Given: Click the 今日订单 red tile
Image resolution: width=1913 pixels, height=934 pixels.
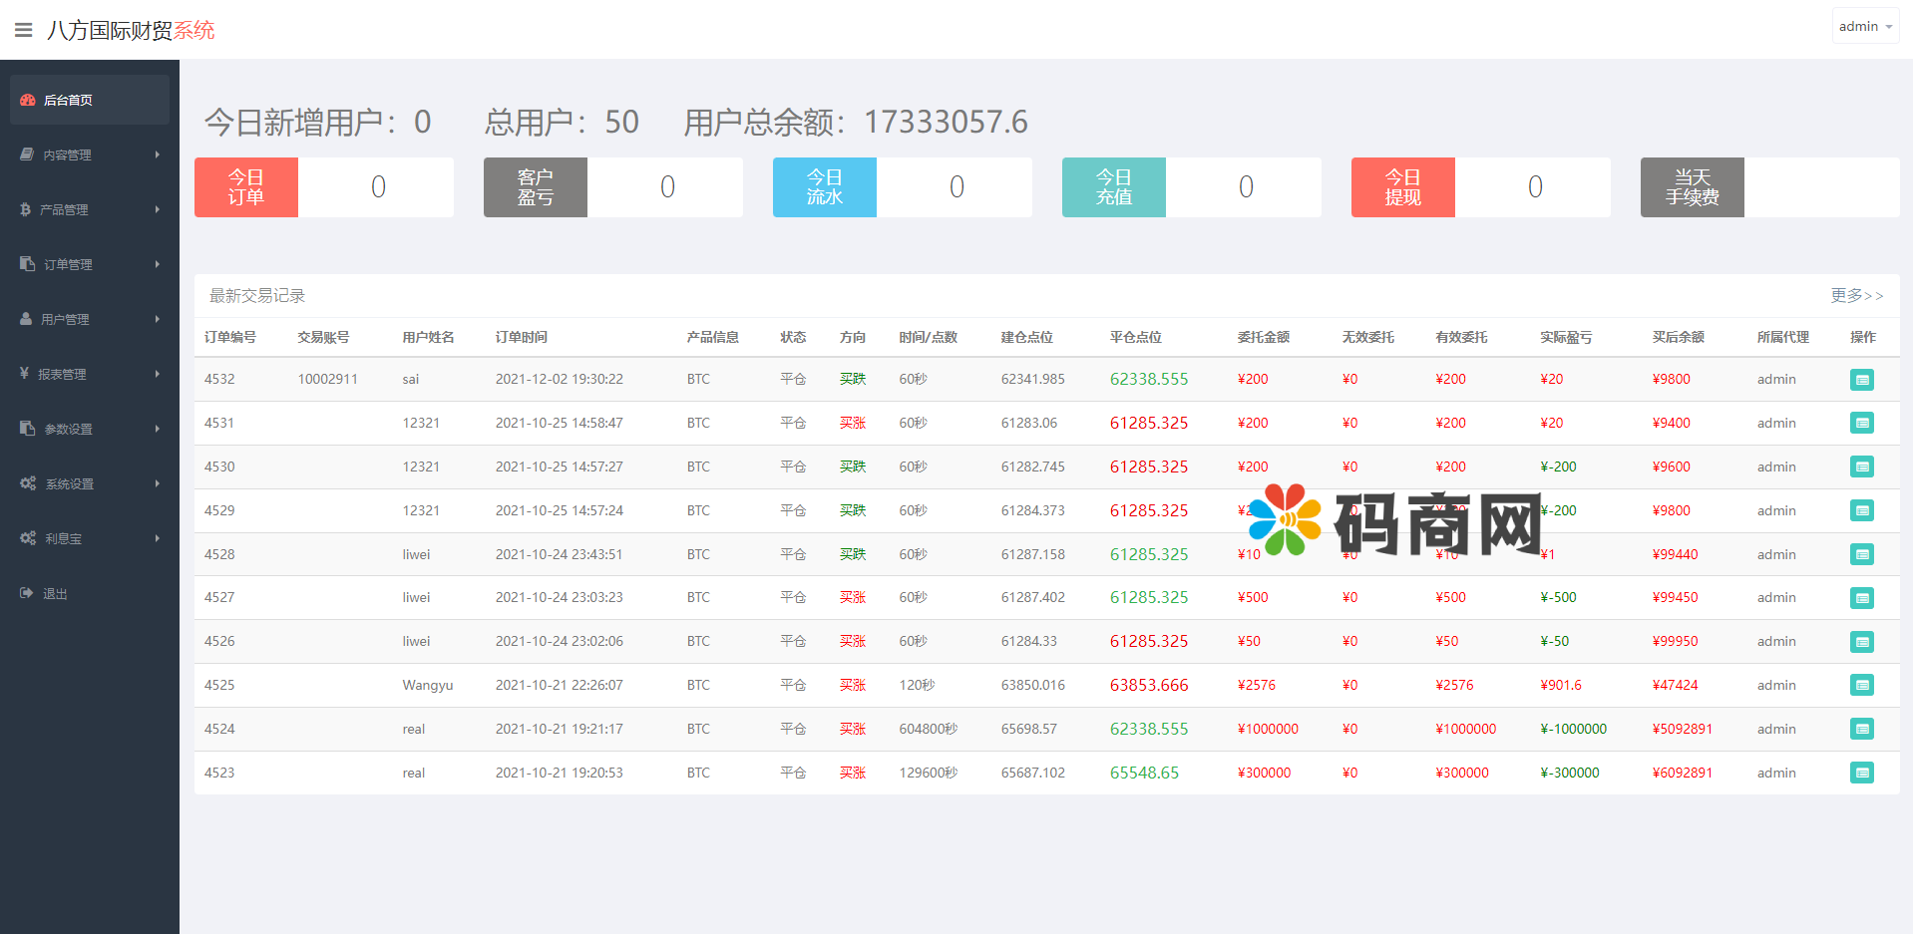Looking at the screenshot, I should [246, 187].
